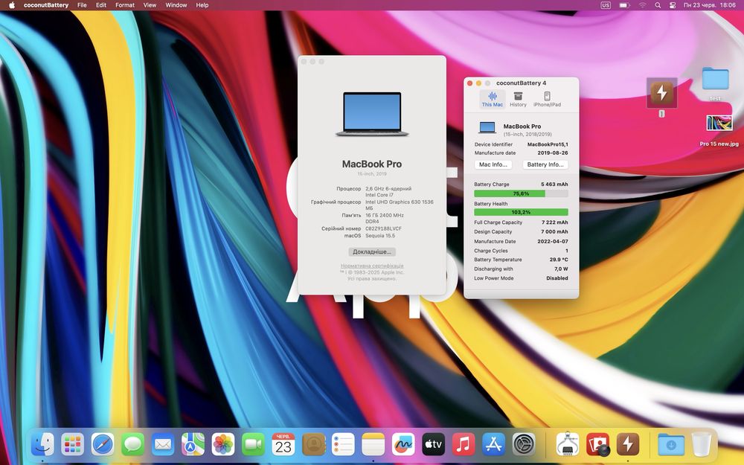Open the Edit menu

(x=101, y=5)
